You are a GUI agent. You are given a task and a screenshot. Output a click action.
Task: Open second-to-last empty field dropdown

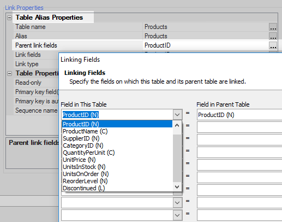pos(177,203)
